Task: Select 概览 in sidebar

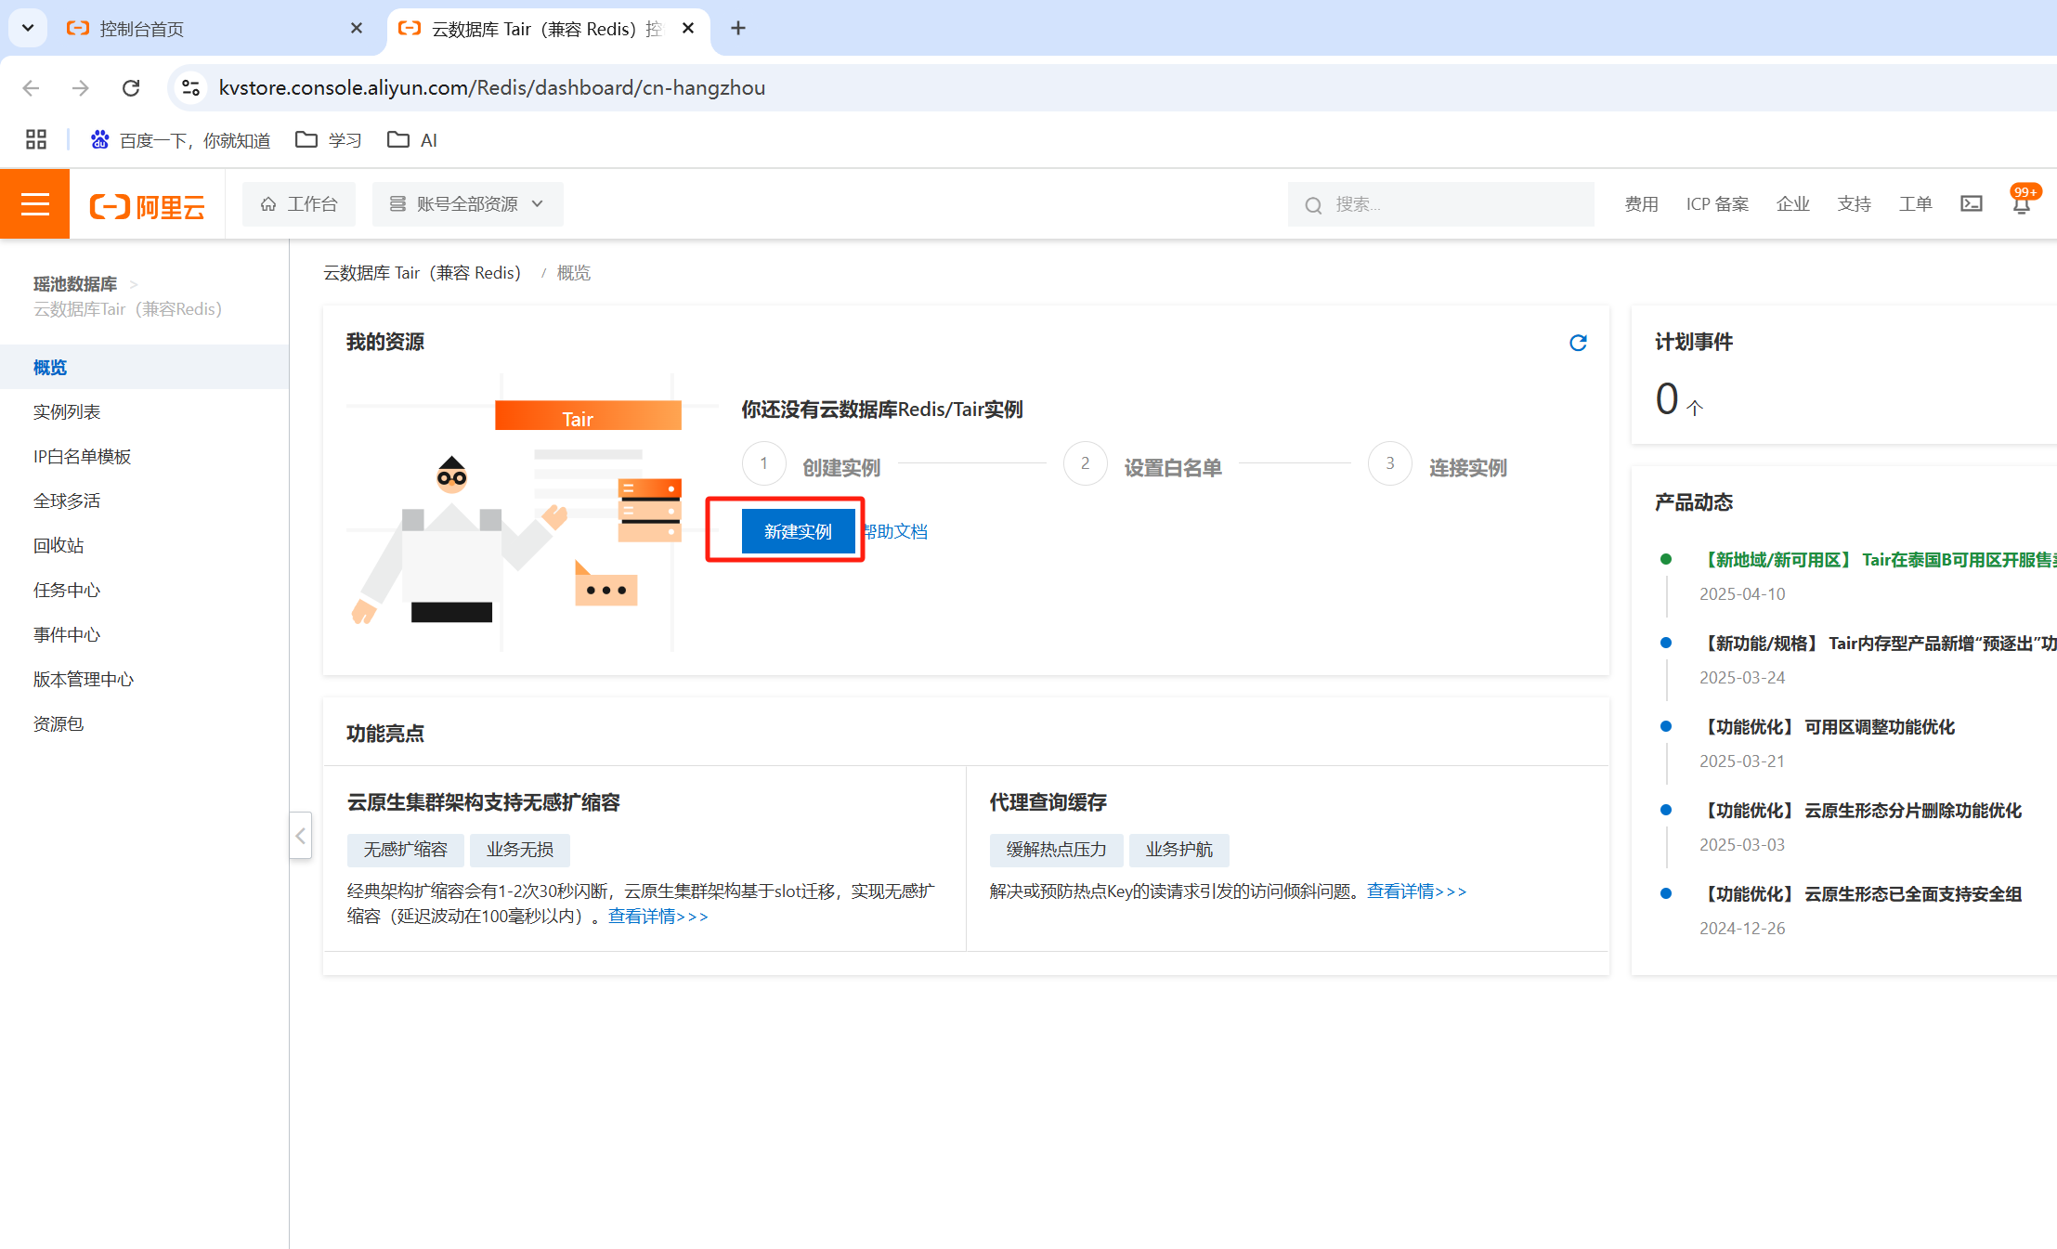Action: [144, 368]
